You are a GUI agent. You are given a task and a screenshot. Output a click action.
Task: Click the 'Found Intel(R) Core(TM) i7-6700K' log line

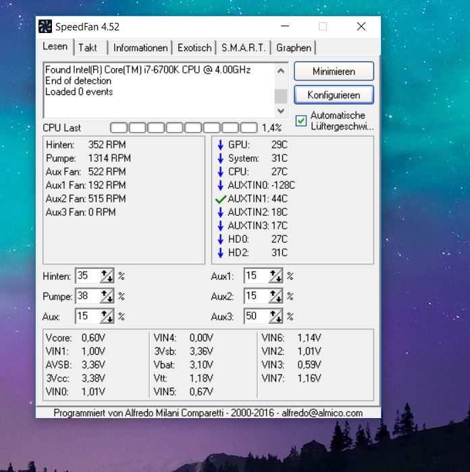[148, 70]
